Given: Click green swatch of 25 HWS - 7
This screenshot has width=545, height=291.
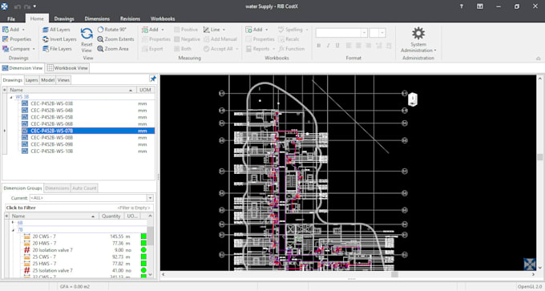Looking at the screenshot, I should point(143,264).
